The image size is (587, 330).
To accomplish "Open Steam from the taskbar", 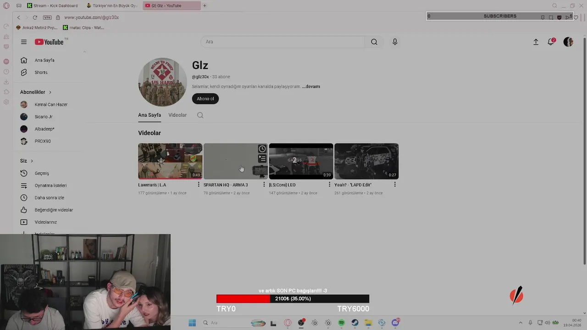I will 355,323.
